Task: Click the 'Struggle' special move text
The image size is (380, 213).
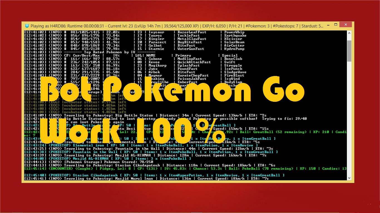Action: (233, 65)
